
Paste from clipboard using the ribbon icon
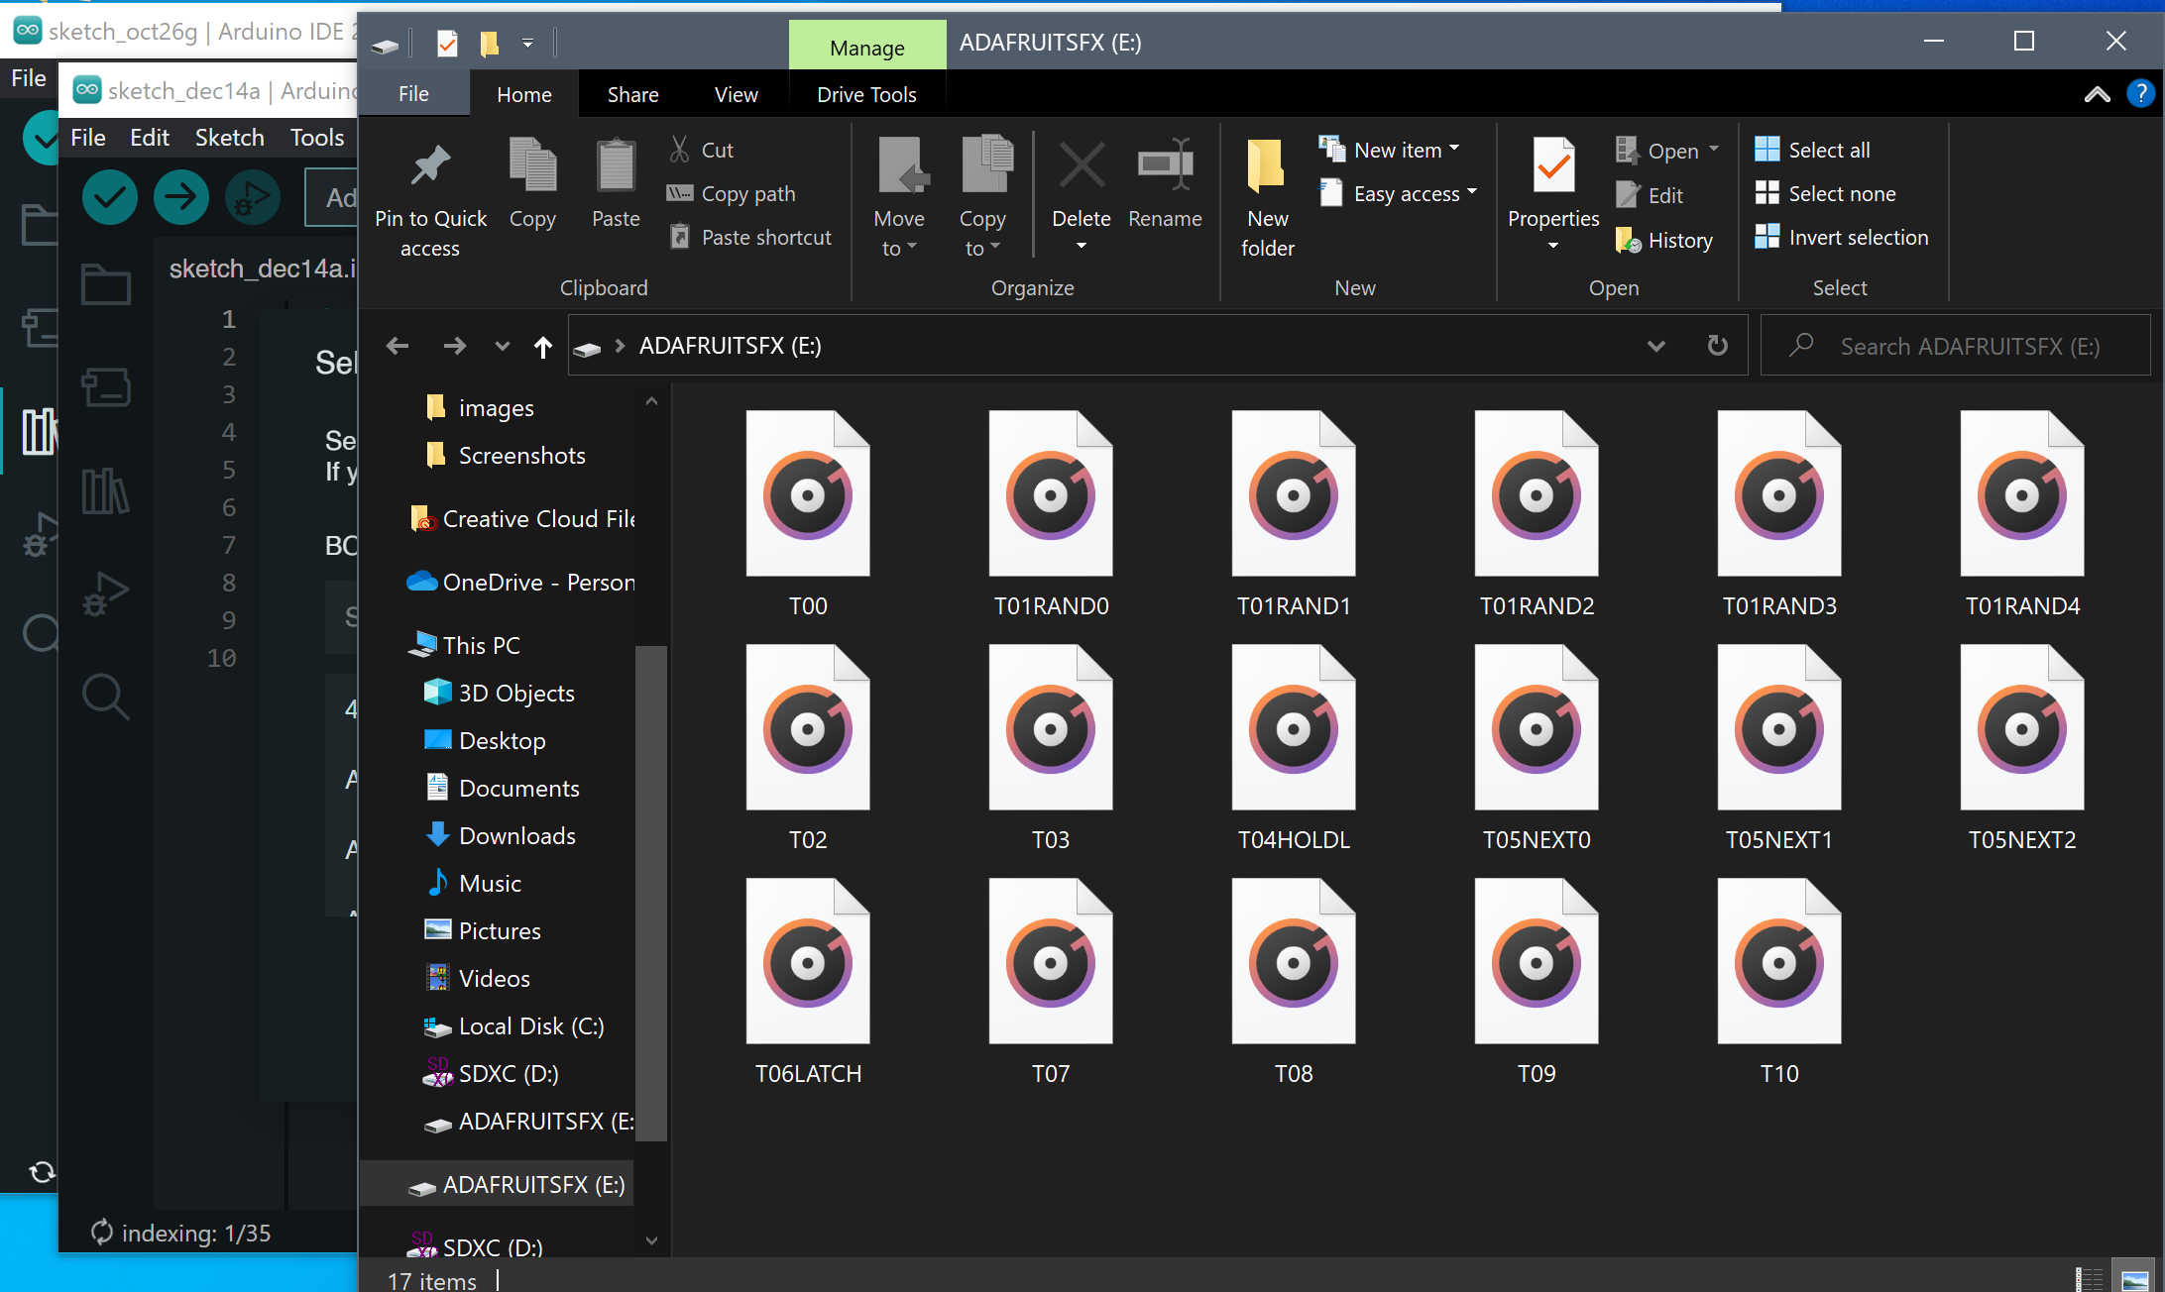[615, 188]
